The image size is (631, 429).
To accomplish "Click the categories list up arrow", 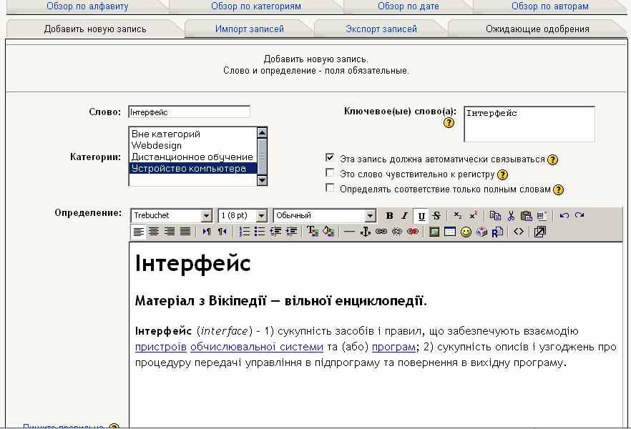I will click(262, 133).
